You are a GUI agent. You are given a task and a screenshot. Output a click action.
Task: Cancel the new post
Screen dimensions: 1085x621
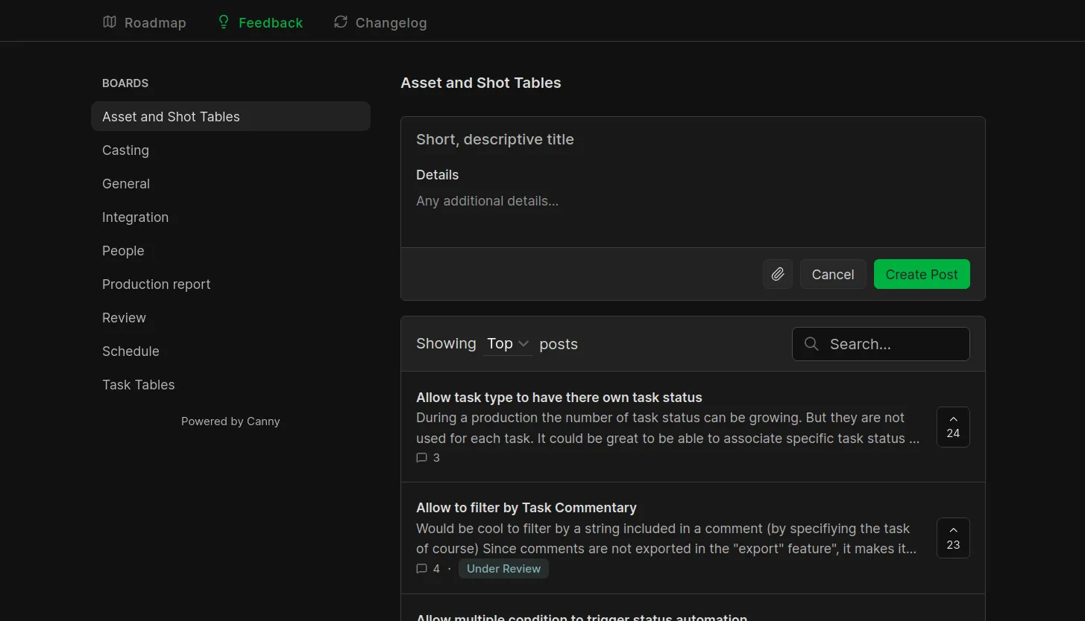pyautogui.click(x=833, y=274)
